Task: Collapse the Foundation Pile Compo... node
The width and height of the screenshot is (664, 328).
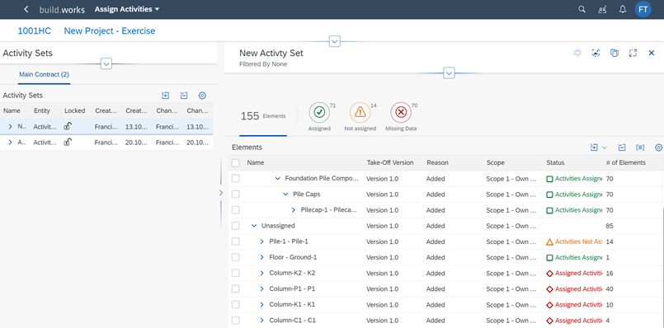Action: coord(278,179)
